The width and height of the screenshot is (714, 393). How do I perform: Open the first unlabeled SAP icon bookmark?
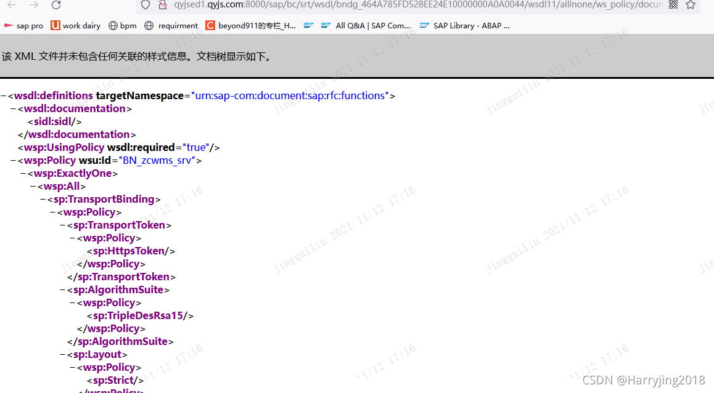308,26
